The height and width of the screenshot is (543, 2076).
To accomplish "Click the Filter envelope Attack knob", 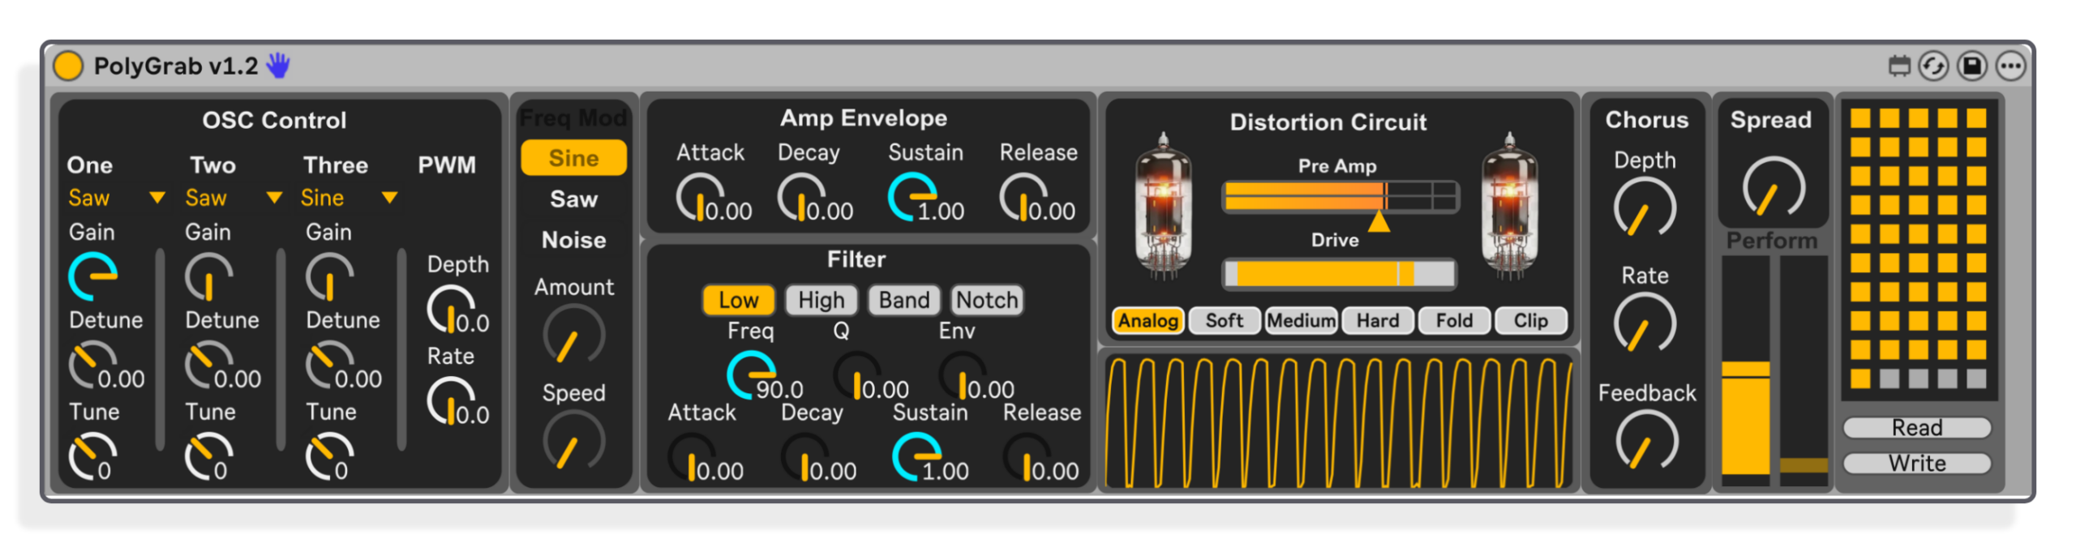I will point(692,458).
